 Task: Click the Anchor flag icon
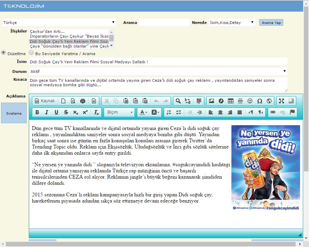[x=292, y=112]
